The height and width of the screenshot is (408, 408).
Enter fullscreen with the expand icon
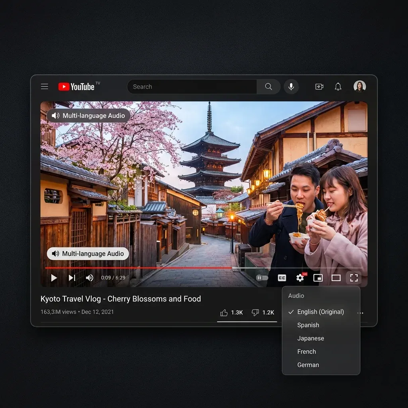[x=354, y=278]
